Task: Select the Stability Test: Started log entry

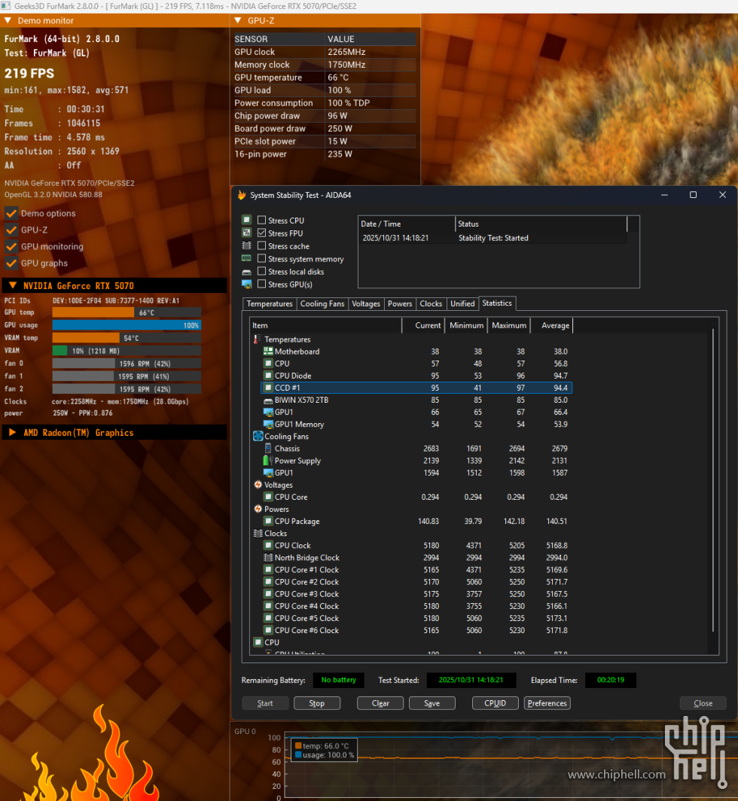Action: [493, 238]
